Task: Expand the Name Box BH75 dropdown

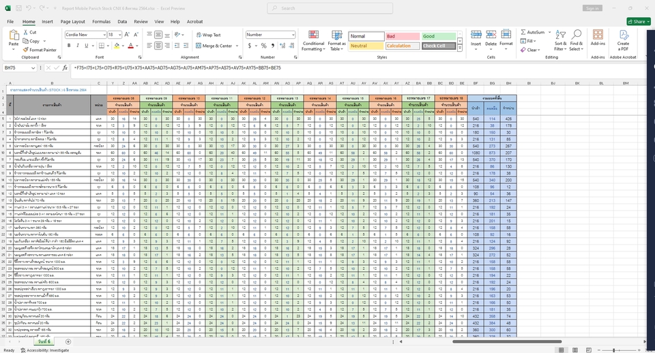Action: [33, 67]
